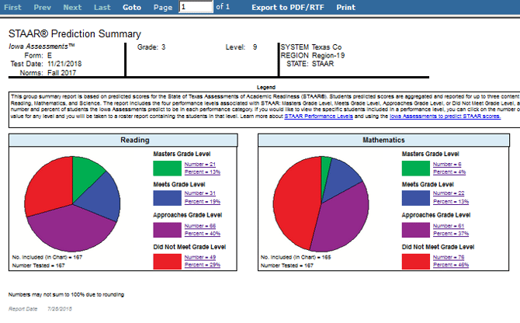Click Mathematics Did Not Meet Percent = 46%
Viewport: 520px width, 323px height.
pos(451,265)
